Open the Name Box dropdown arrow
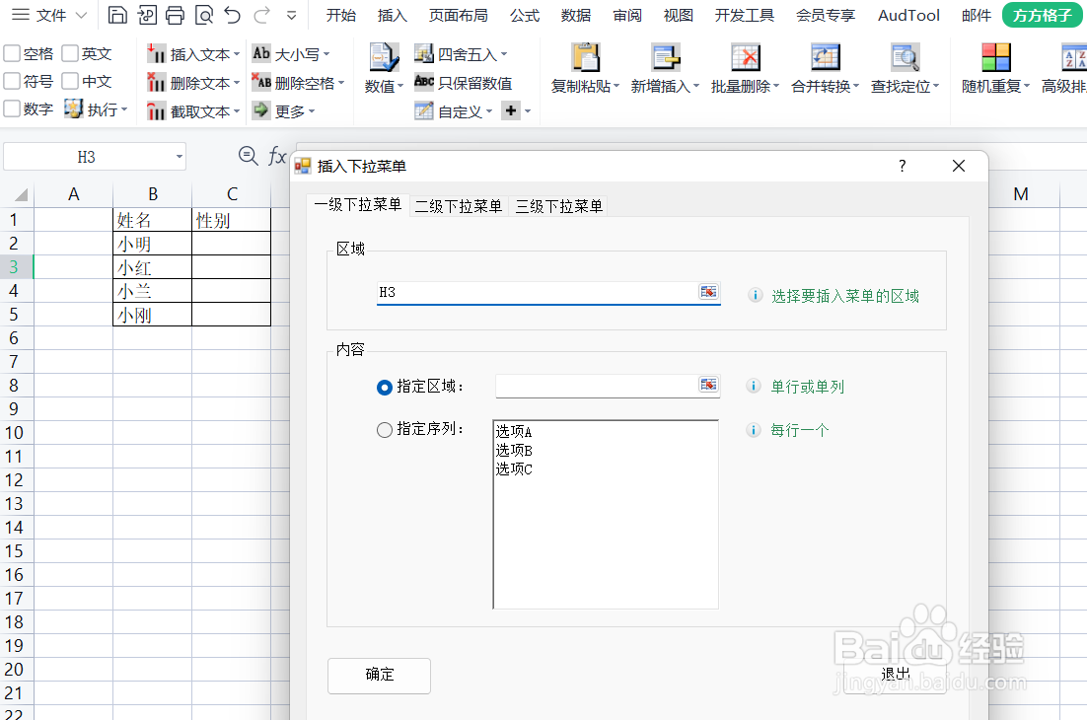The height and width of the screenshot is (720, 1087). tap(180, 157)
